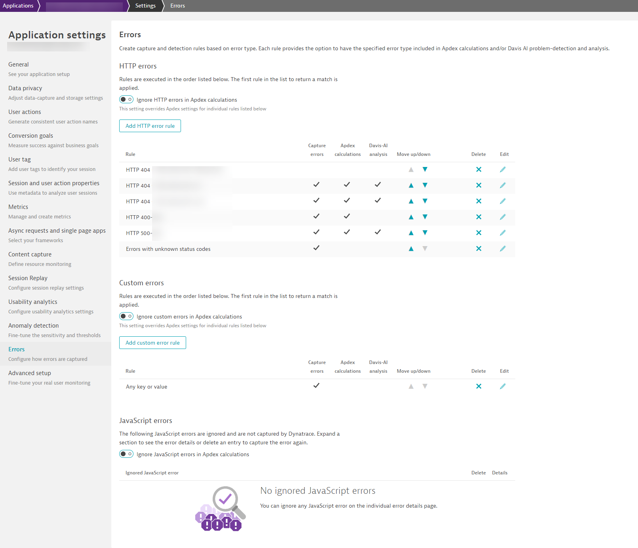The width and height of the screenshot is (638, 548).
Task: Switch on Ignore JavaScript errors in Apdex
Action: coord(126,454)
